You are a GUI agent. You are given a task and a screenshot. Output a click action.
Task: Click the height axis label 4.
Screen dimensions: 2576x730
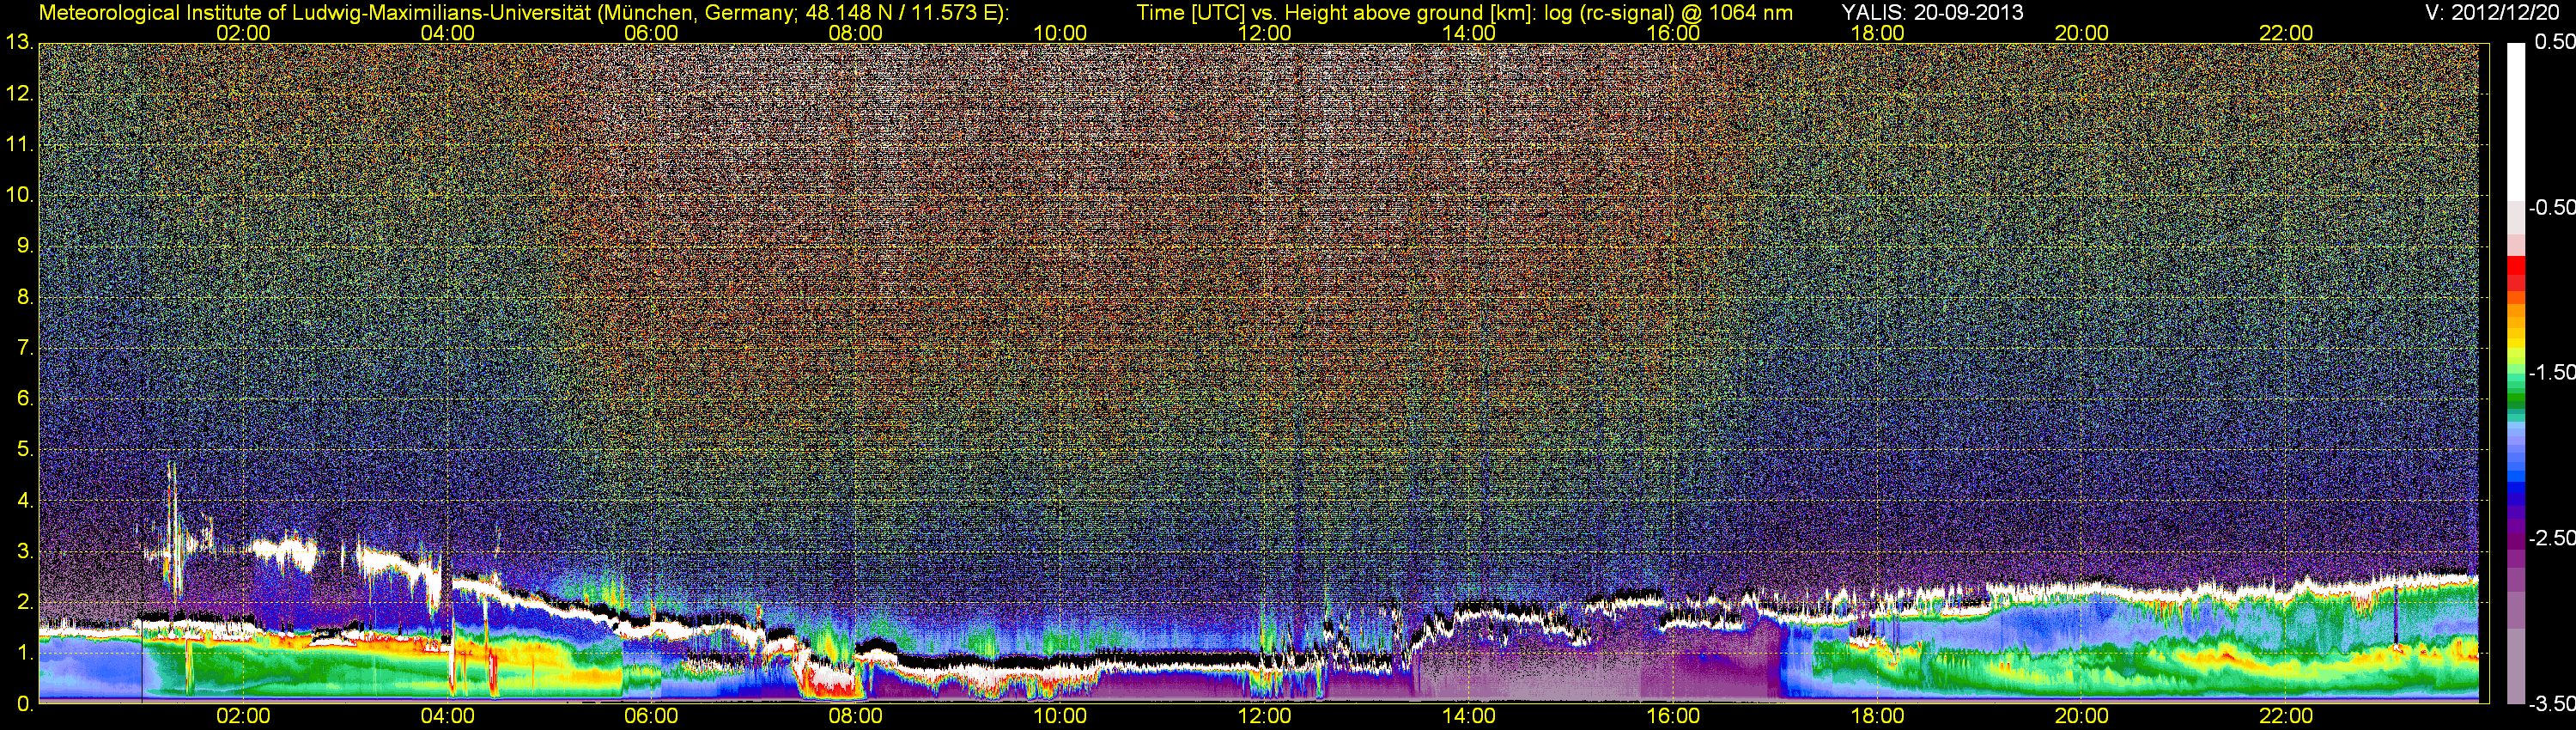(x=24, y=500)
